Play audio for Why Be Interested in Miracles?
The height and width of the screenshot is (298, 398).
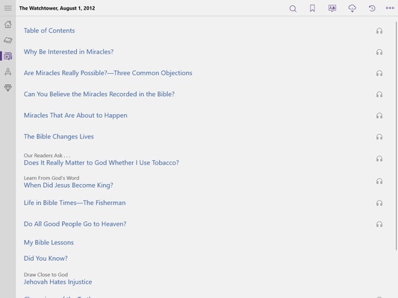[x=379, y=52]
